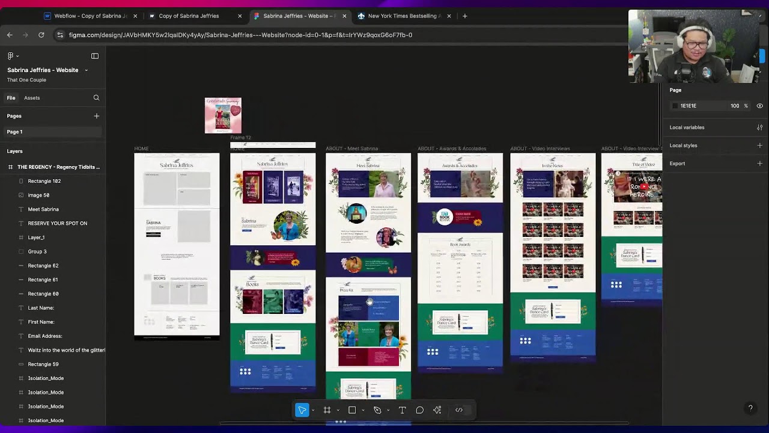The image size is (769, 433).
Task: Open the Actions AI sparkle tool
Action: pyautogui.click(x=437, y=410)
